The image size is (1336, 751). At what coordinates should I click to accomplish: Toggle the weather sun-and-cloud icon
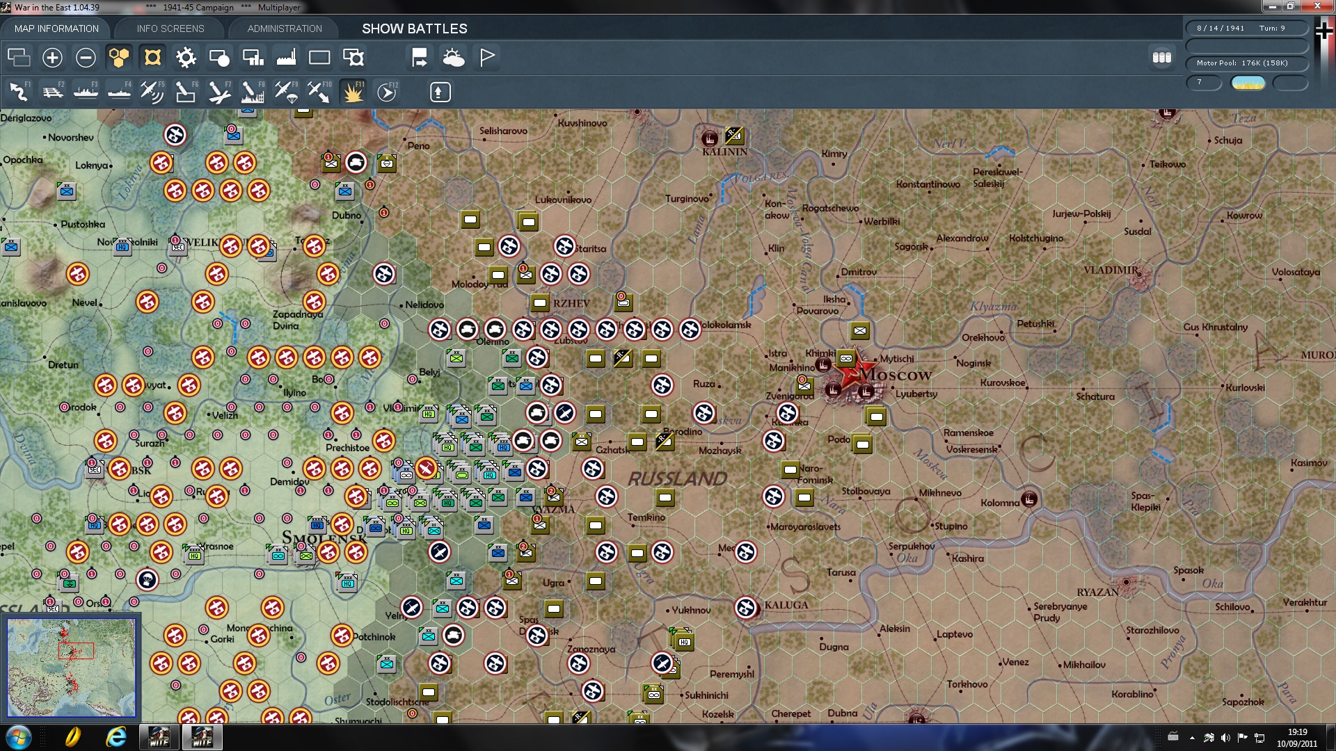(453, 58)
